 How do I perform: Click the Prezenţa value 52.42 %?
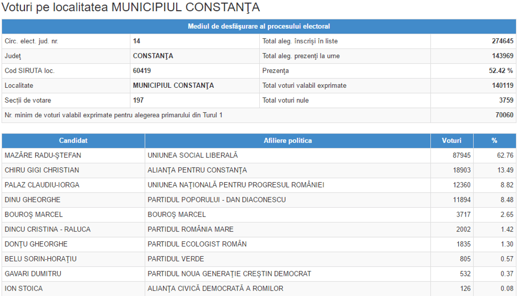tap(502, 70)
